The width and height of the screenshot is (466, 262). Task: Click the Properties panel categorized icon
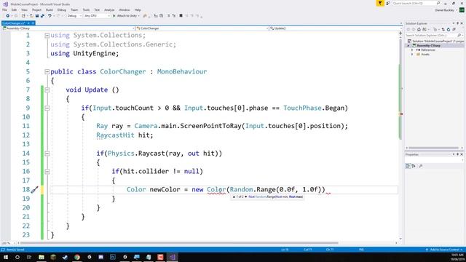(x=408, y=166)
